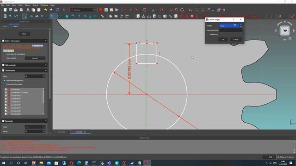
Task: Click the navigation cube right arrow
Action: click(294, 30)
